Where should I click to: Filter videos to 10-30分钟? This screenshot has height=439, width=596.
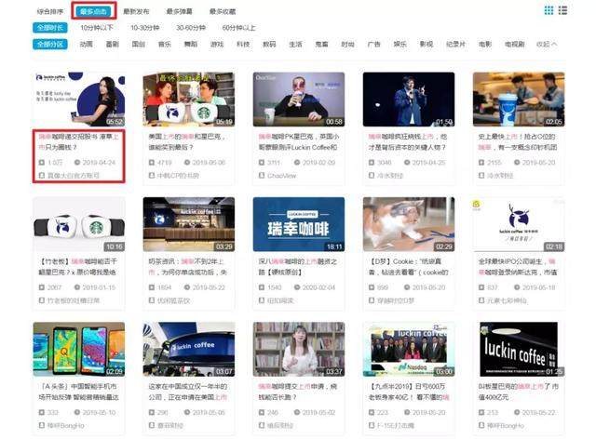pyautogui.click(x=145, y=28)
